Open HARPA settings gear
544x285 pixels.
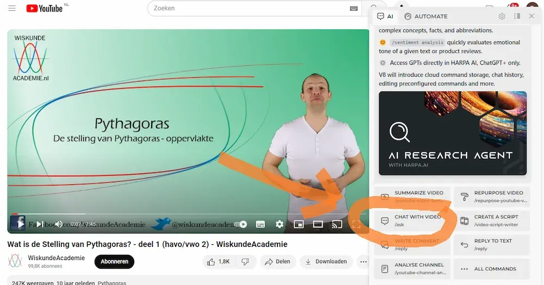click(502, 16)
